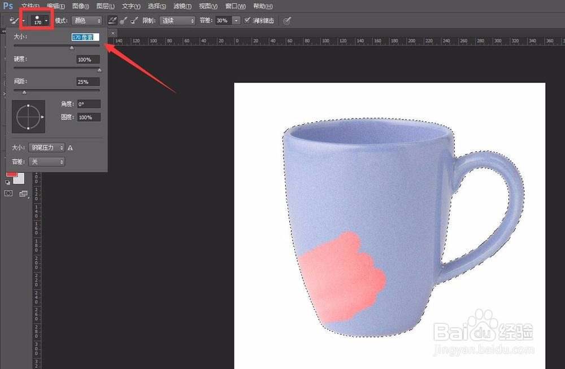Open the tool preset picker arrow
Screen dimensions: 565x369
click(23, 20)
